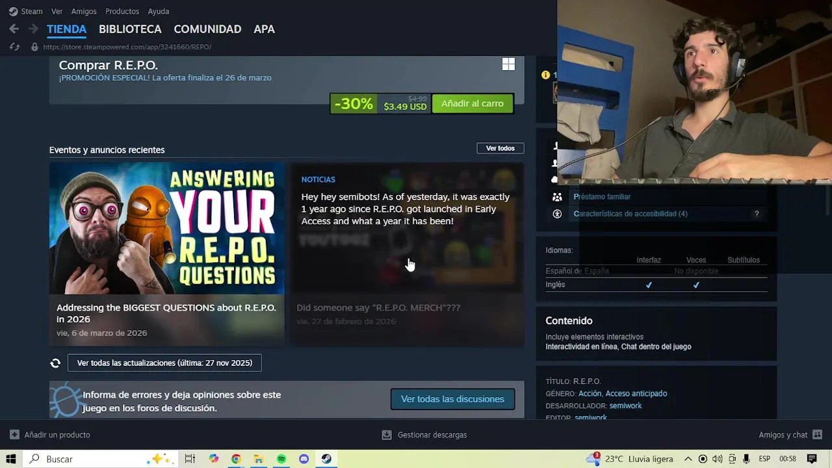Screen dimensions: 832x468
Task: Open Gestionar descargas
Action: coord(432,435)
